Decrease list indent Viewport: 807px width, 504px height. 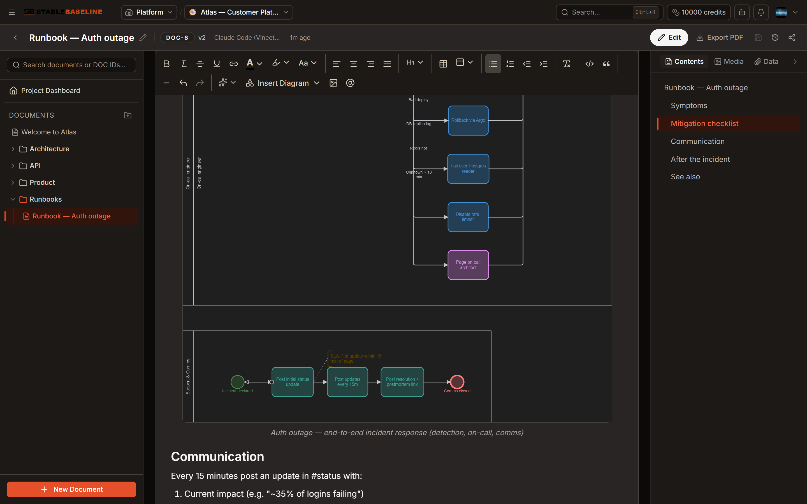pyautogui.click(x=527, y=64)
